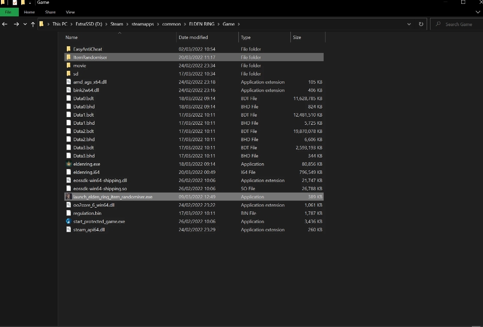Image resolution: width=483 pixels, height=327 pixels.
Task: Select the eossdk-win64-shipping.so file name
Action: pyautogui.click(x=100, y=189)
